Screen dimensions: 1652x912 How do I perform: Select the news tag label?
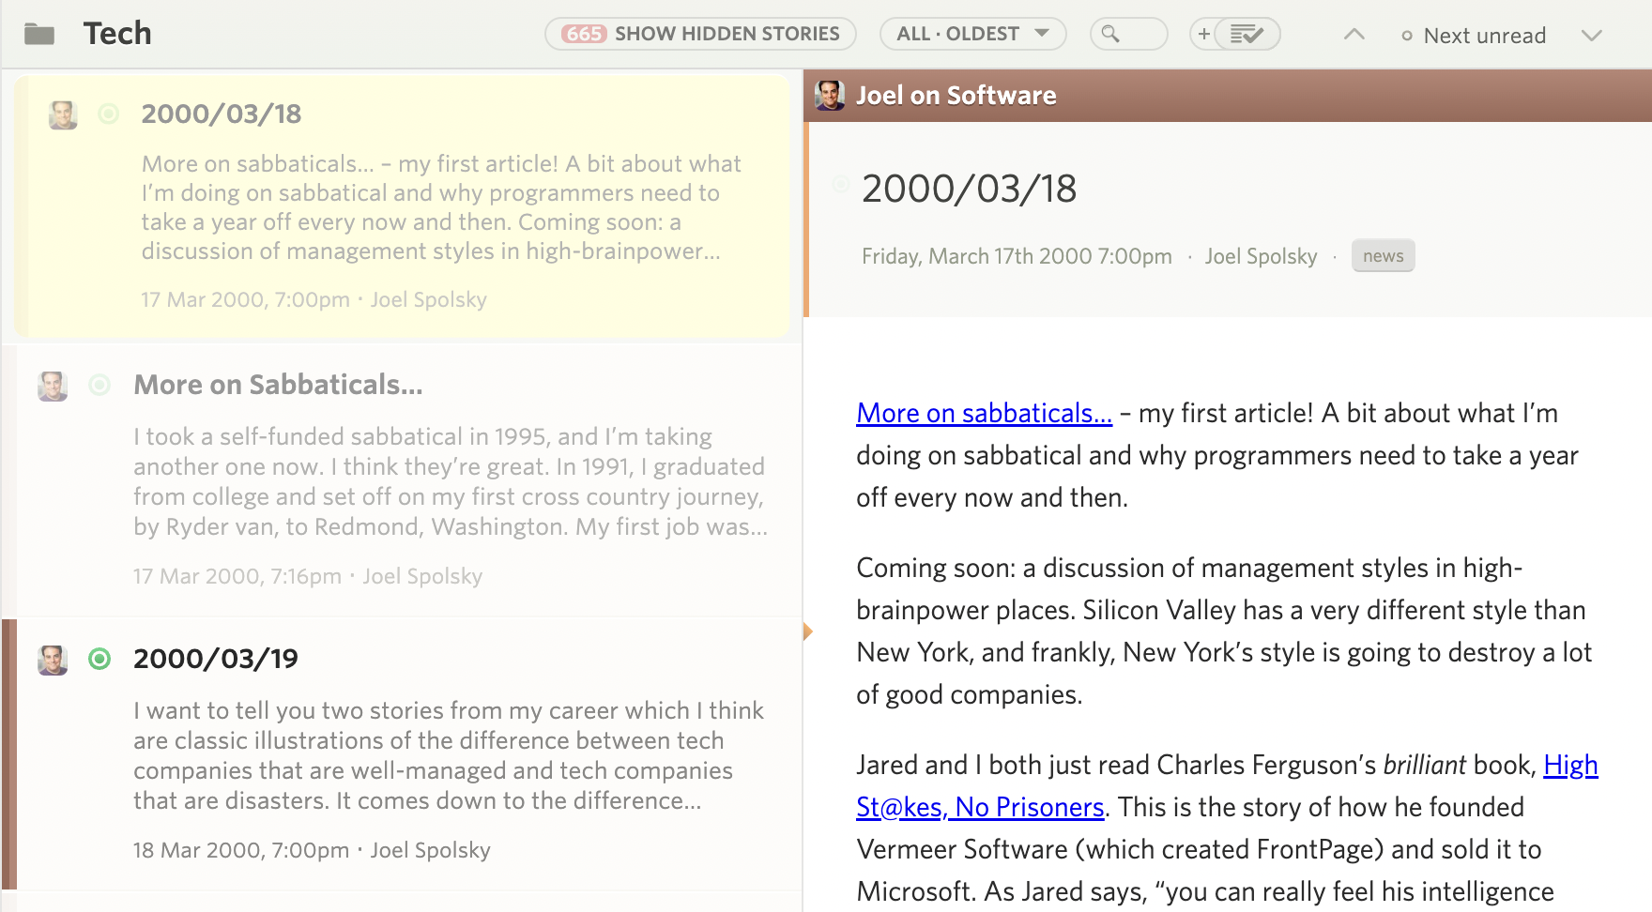[1384, 255]
